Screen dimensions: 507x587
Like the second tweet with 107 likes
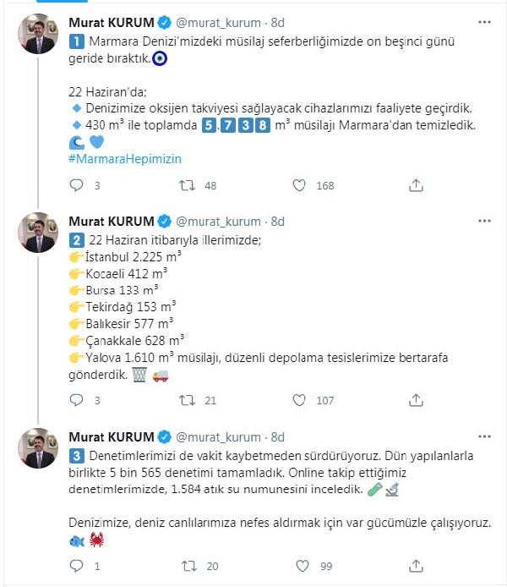click(x=299, y=400)
